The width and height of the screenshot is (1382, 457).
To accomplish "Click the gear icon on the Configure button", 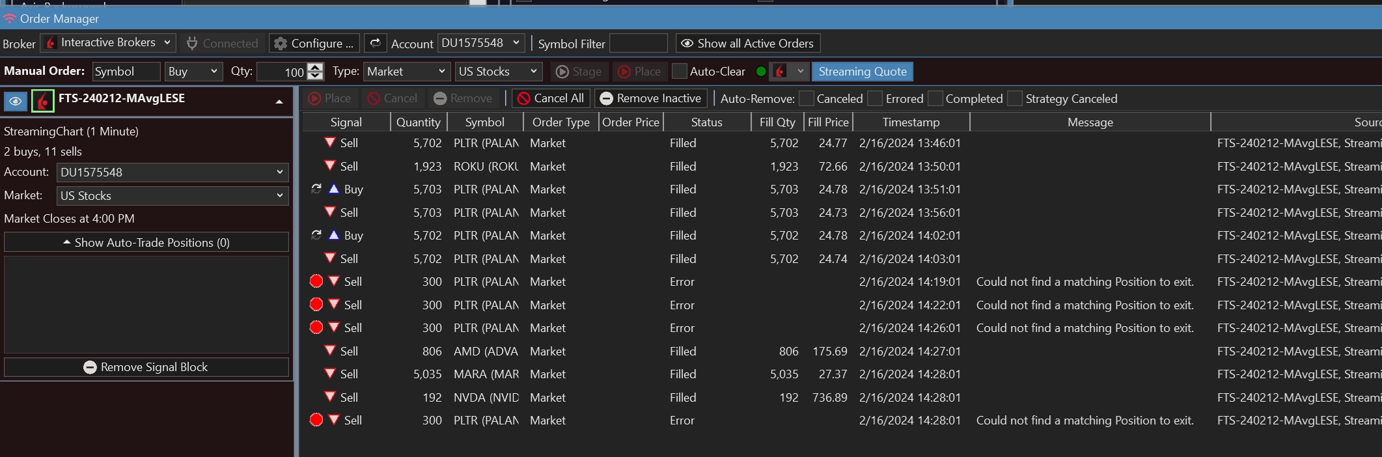I will pos(281,44).
